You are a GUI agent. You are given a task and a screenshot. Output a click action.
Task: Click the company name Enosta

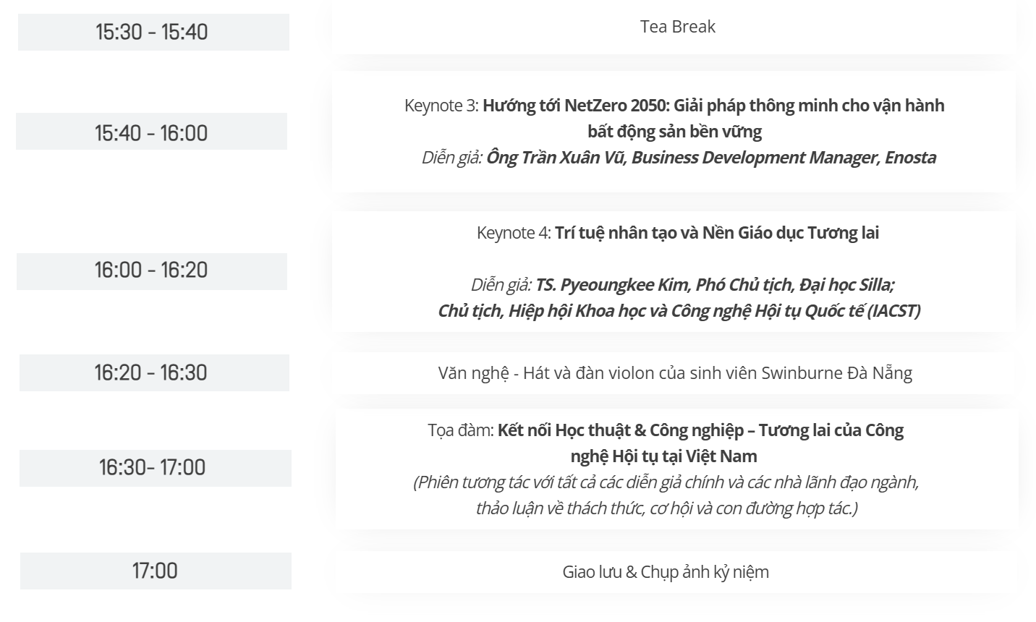[x=910, y=158]
